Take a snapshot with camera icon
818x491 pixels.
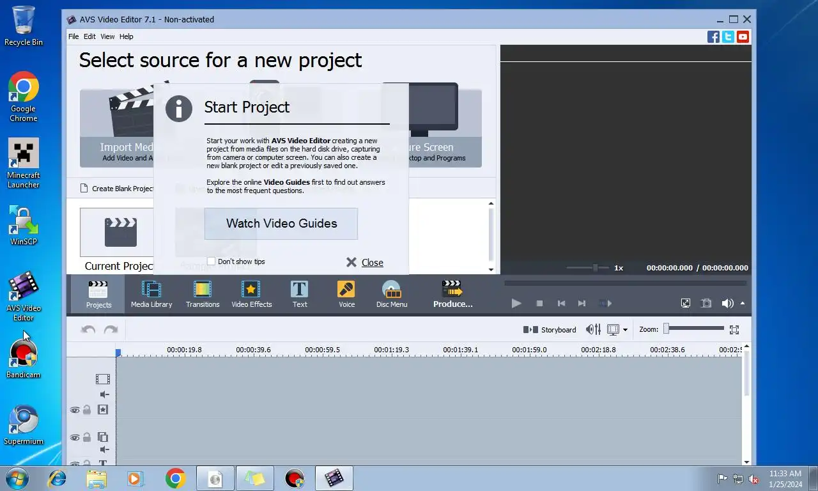706,303
